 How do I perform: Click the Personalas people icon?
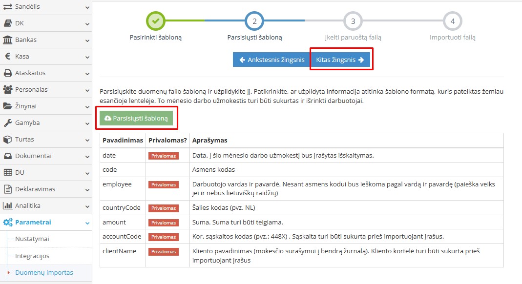8,90
